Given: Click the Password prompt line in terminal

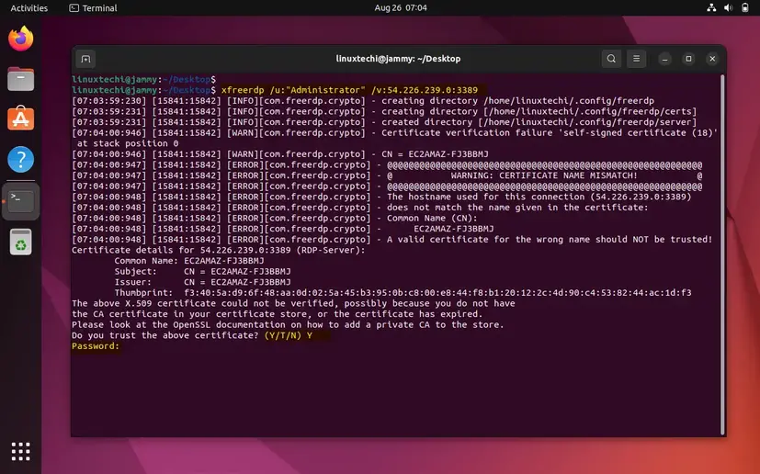Looking at the screenshot, I should pyautogui.click(x=96, y=346).
